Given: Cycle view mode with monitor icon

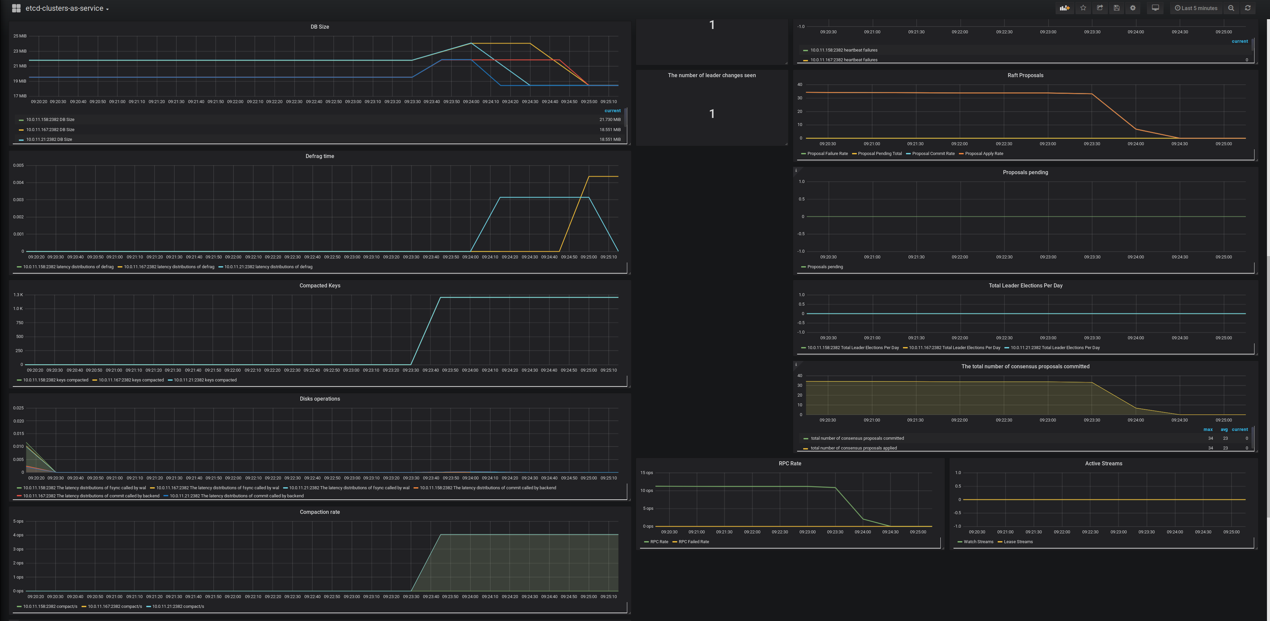Looking at the screenshot, I should pyautogui.click(x=1155, y=8).
